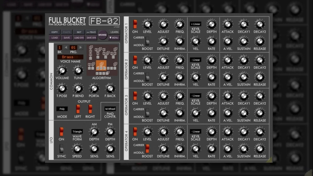Toggle Operator 1 ON switch
Image resolution: width=313 pixels, height=176 pixels.
coord(135,24)
